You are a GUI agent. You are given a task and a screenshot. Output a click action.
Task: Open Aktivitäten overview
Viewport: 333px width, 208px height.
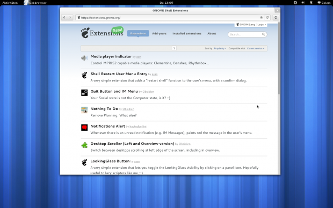click(x=10, y=3)
